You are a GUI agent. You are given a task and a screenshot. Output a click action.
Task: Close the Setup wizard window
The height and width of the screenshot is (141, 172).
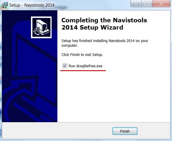[161, 4]
